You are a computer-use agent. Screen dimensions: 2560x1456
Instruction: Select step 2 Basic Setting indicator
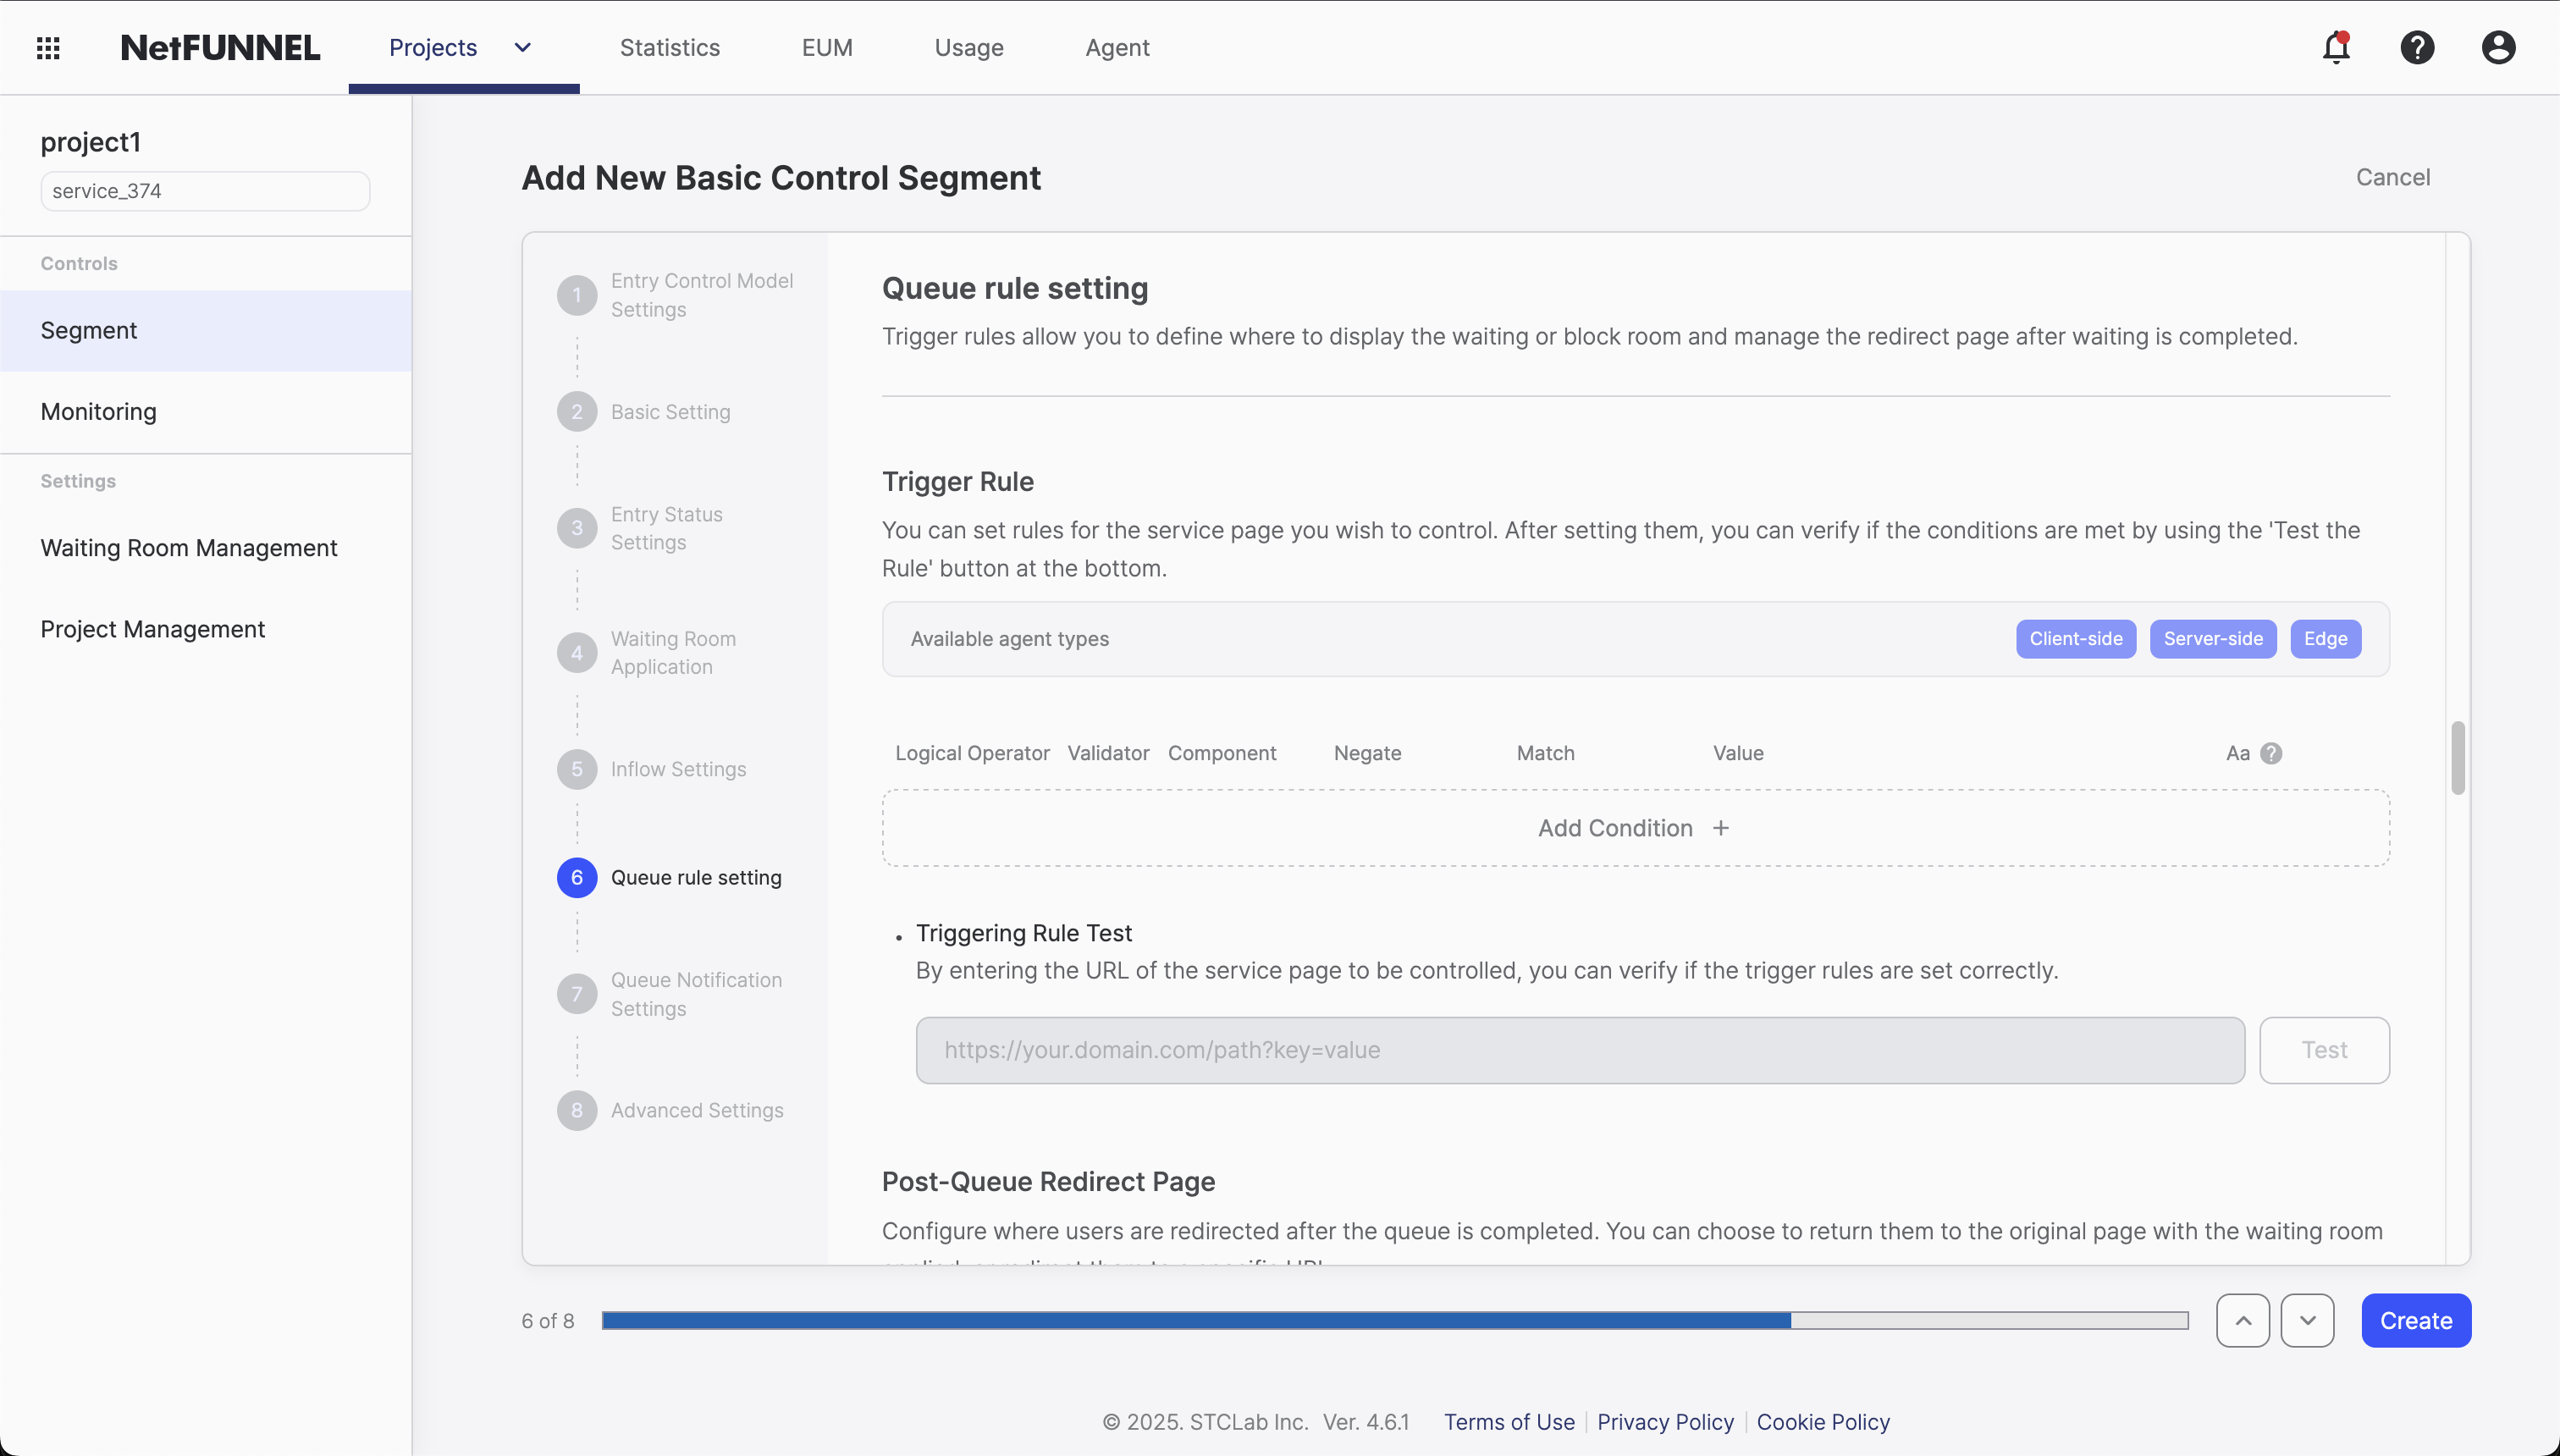tap(577, 411)
